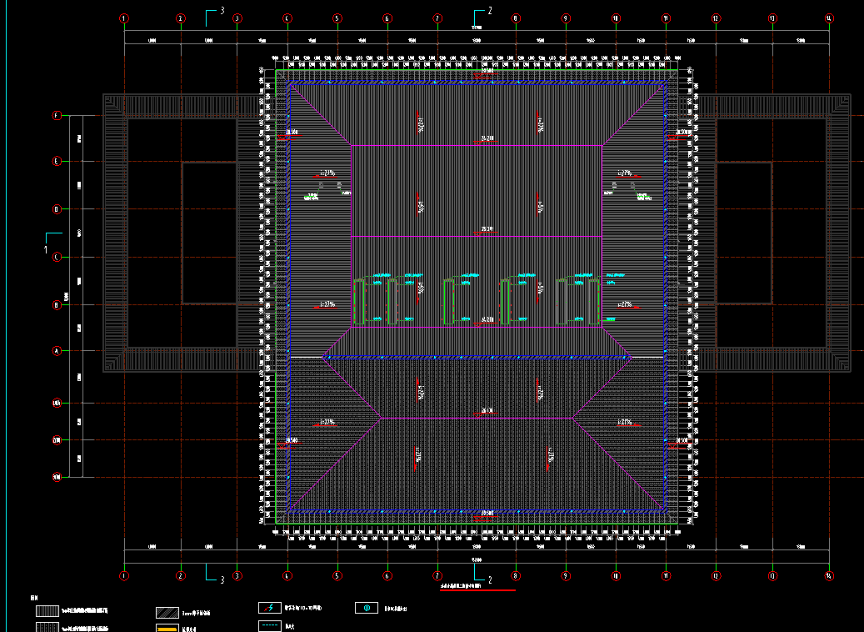This screenshot has height=632, width=864.
Task: Select axis bubble D on left side
Action: click(x=57, y=209)
